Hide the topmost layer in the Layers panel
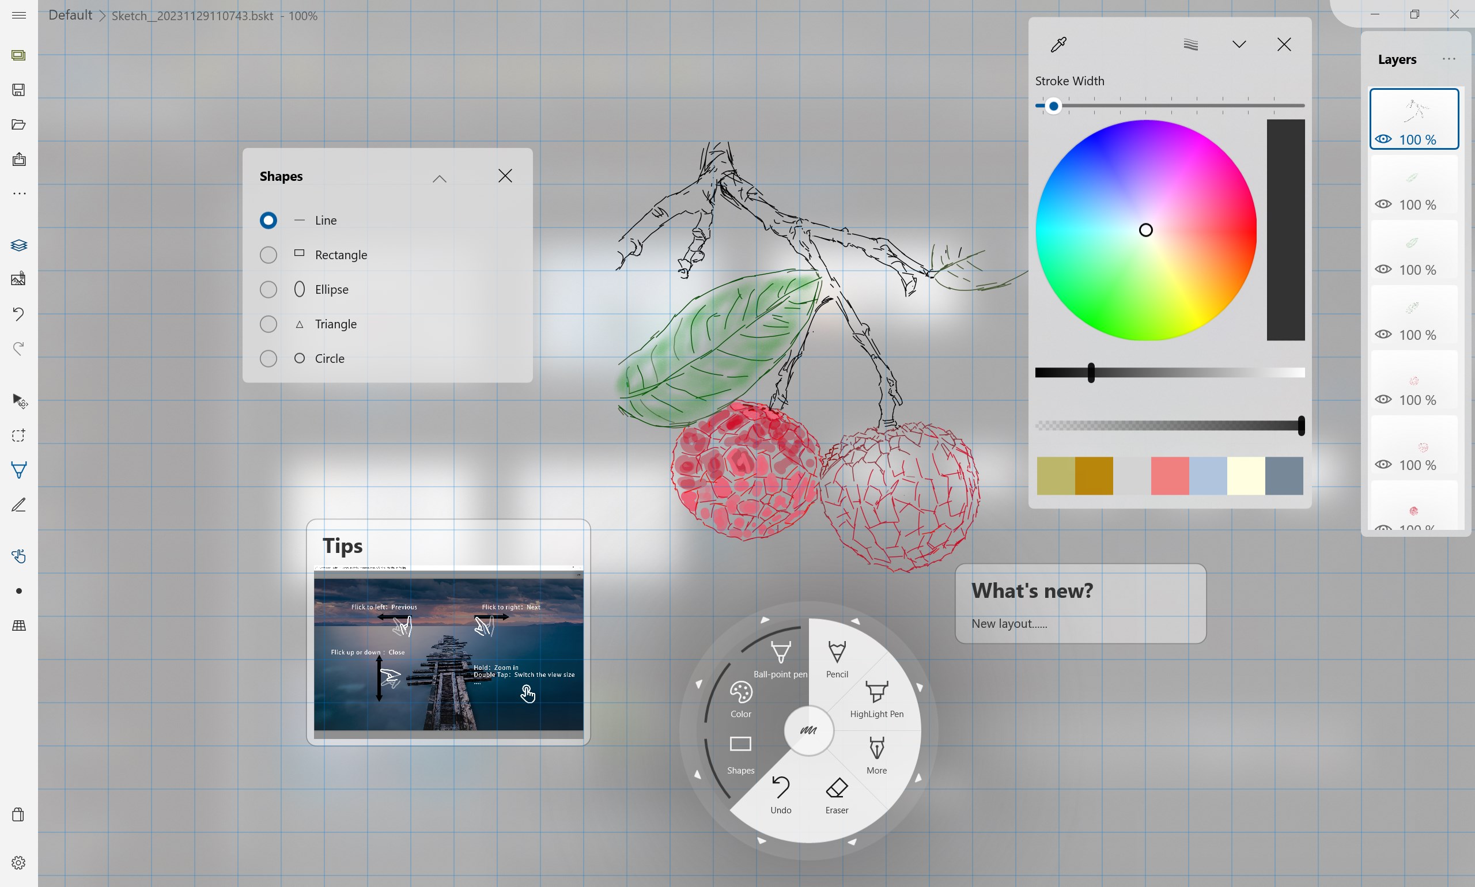1475x887 pixels. pos(1384,139)
